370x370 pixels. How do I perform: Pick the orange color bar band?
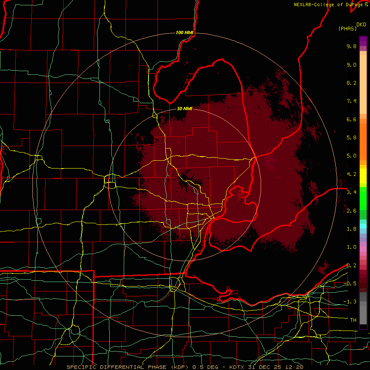[x=363, y=142]
